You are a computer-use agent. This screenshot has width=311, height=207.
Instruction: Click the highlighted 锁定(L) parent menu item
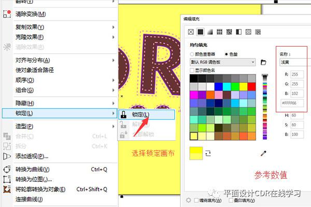[x=60, y=113]
